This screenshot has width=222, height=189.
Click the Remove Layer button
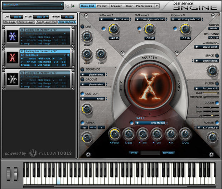pyautogui.click(x=26, y=22)
